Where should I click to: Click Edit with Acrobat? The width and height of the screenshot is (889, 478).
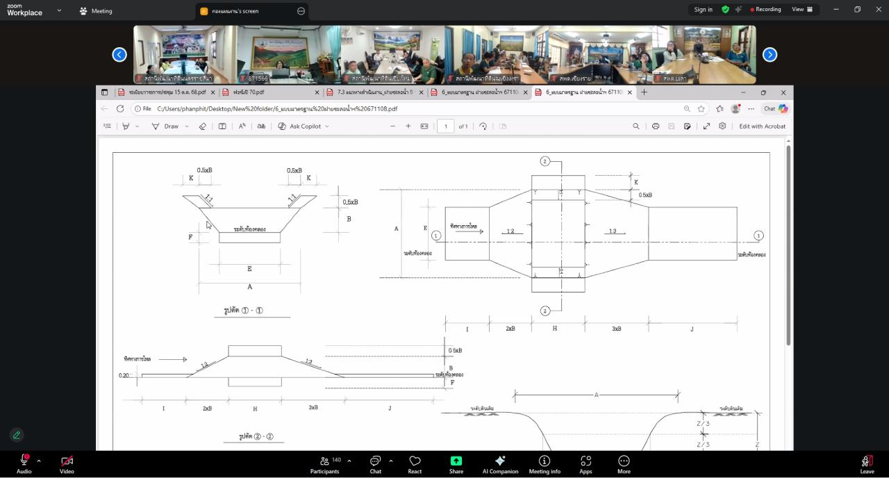click(762, 126)
